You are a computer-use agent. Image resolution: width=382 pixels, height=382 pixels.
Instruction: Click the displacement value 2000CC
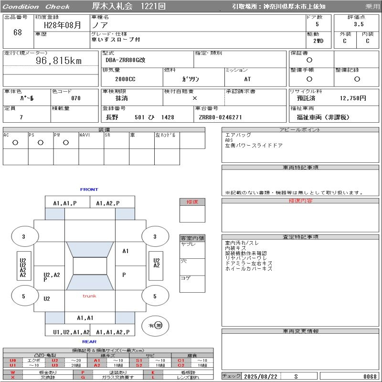(x=125, y=79)
